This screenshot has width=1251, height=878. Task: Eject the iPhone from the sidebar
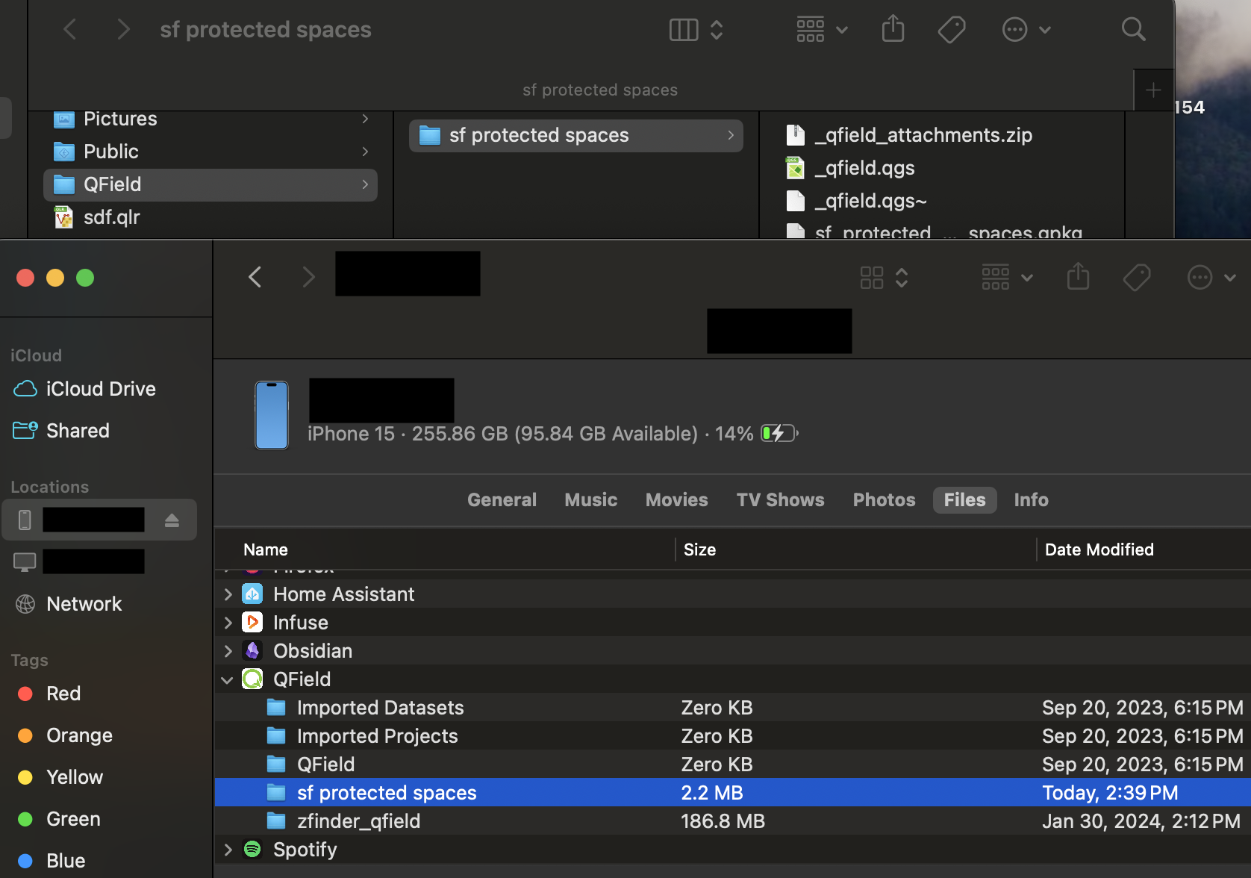click(172, 520)
